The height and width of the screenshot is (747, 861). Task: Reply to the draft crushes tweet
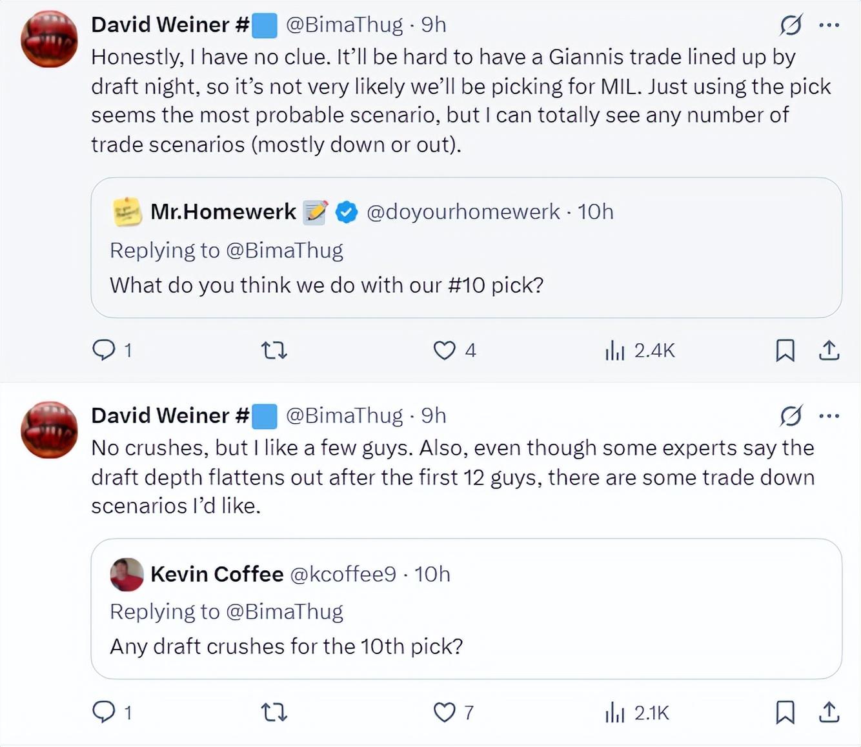click(x=103, y=712)
